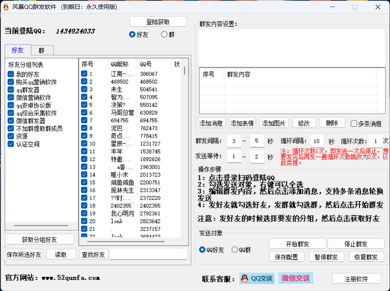Click the 登陆获取 button
This screenshot has height=291, width=390.
coord(158,22)
